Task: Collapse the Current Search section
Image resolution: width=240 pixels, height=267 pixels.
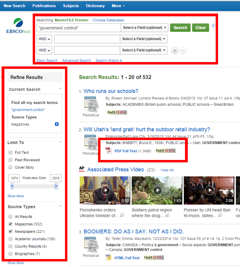Action: point(60,89)
